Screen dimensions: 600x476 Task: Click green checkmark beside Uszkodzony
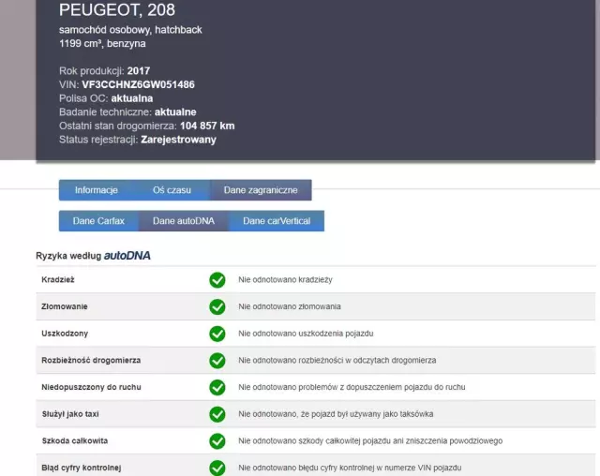(217, 334)
